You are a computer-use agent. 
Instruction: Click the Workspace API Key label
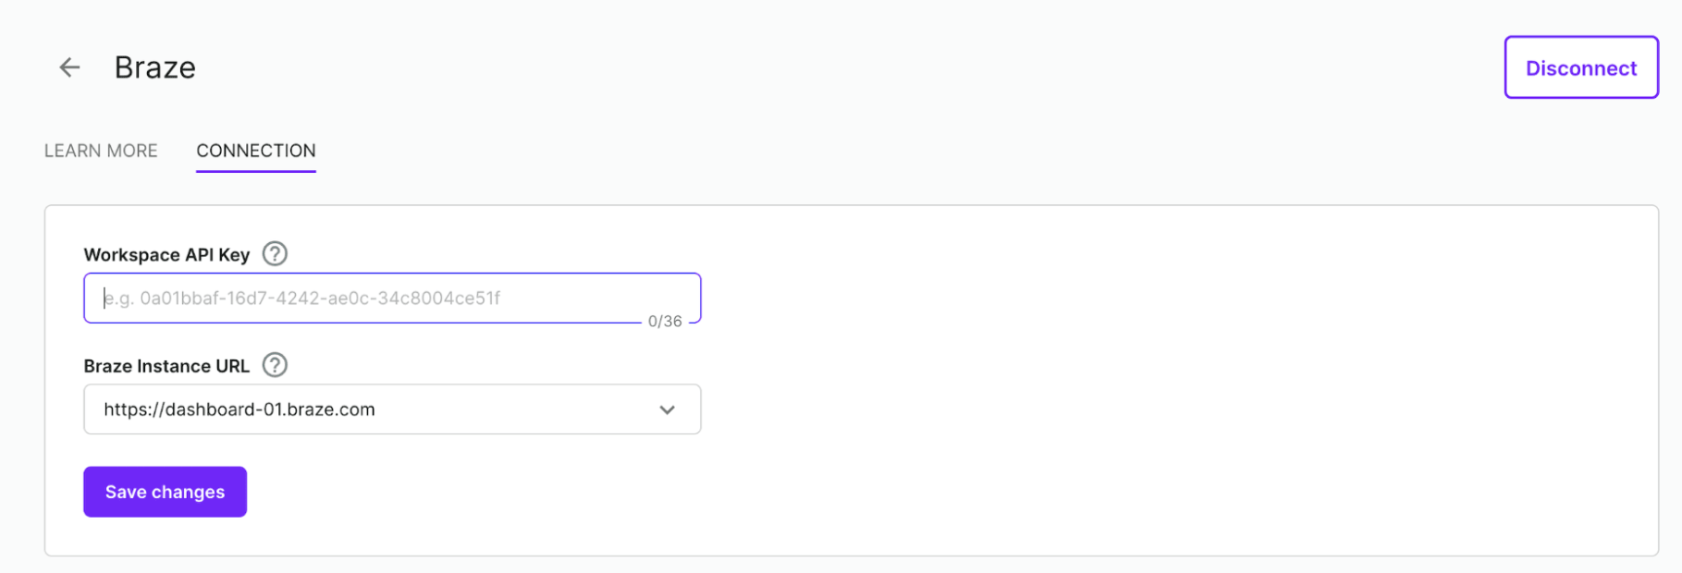166,255
